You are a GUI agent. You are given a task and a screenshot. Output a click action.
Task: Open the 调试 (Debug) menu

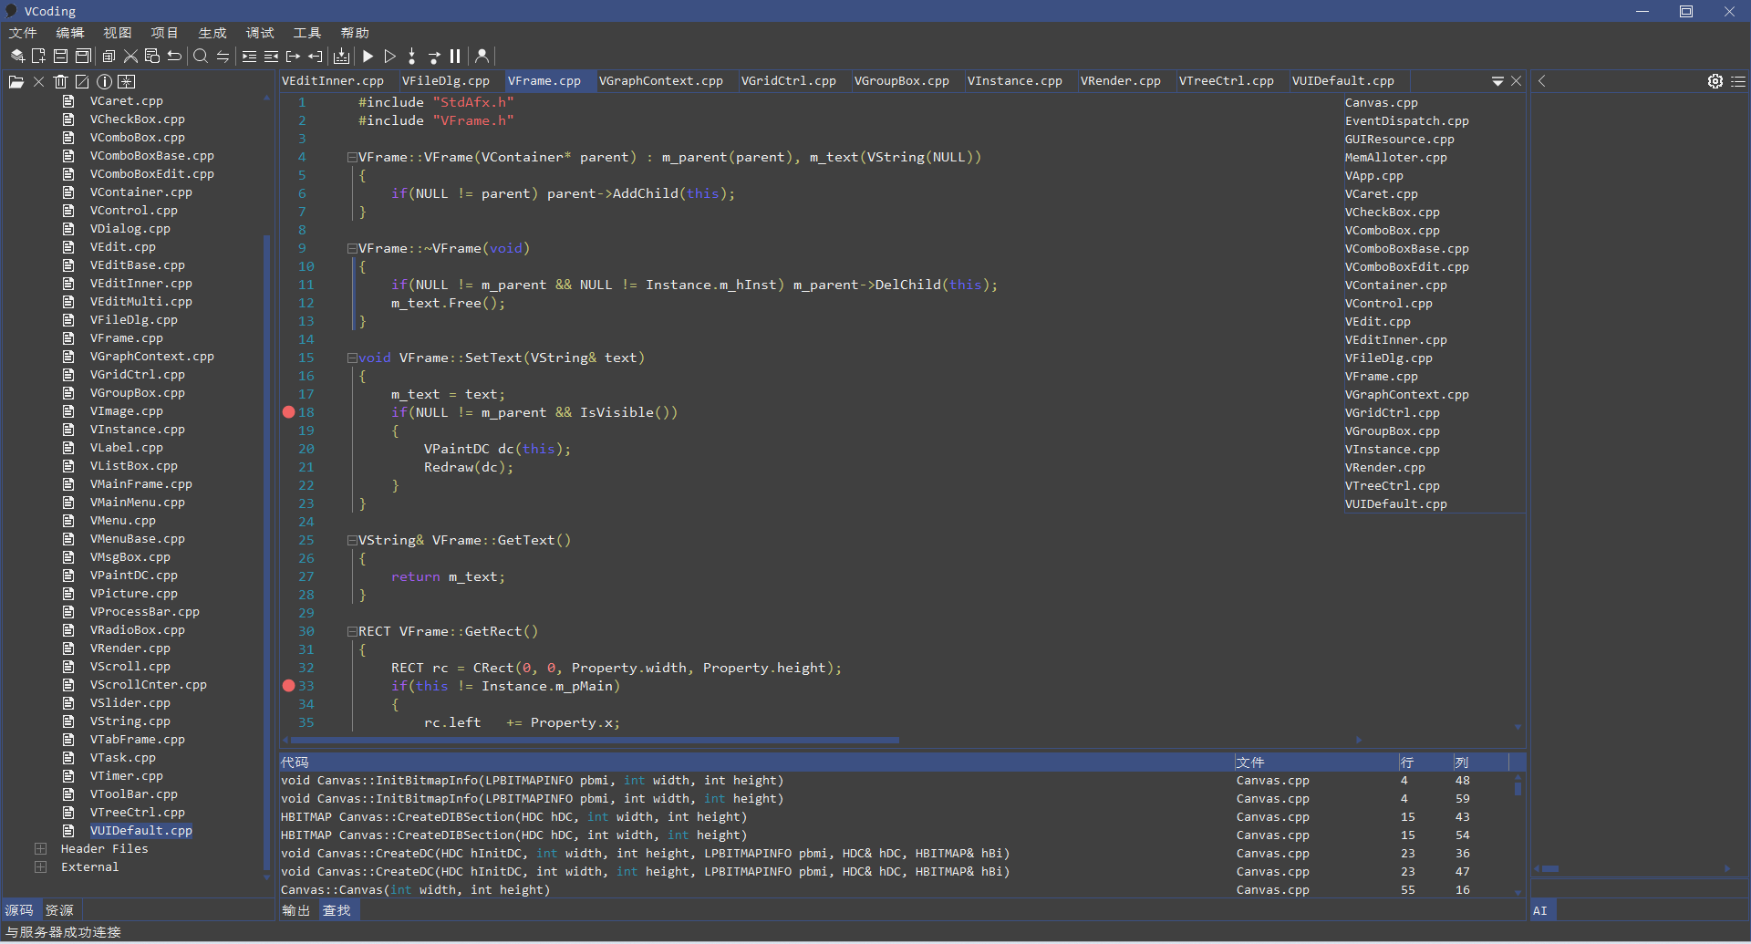click(x=260, y=33)
